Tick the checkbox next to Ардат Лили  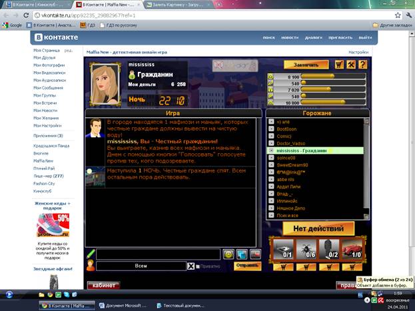coord(271,186)
